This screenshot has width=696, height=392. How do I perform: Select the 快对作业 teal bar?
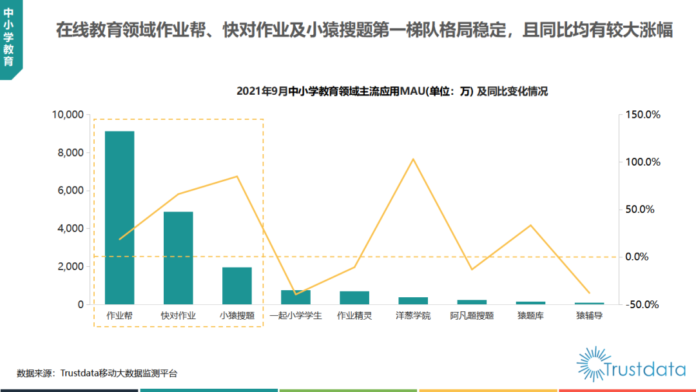[178, 258]
